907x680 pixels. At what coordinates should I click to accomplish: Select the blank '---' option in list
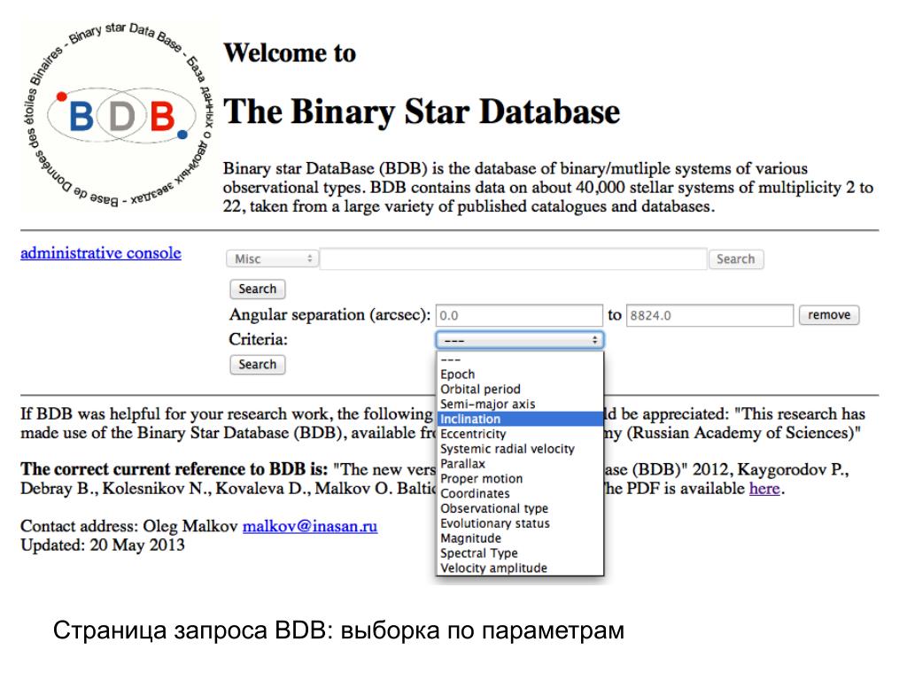[519, 359]
